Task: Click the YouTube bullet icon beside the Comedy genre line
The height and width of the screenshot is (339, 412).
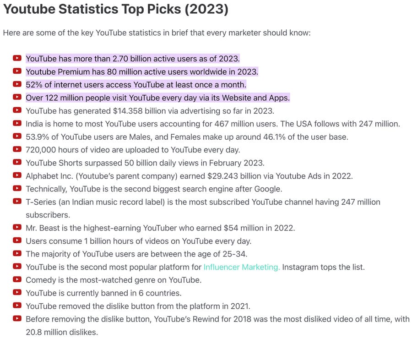Action: tap(17, 279)
